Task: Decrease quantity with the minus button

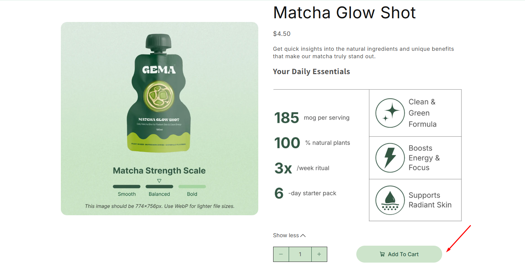Action: tap(281, 254)
